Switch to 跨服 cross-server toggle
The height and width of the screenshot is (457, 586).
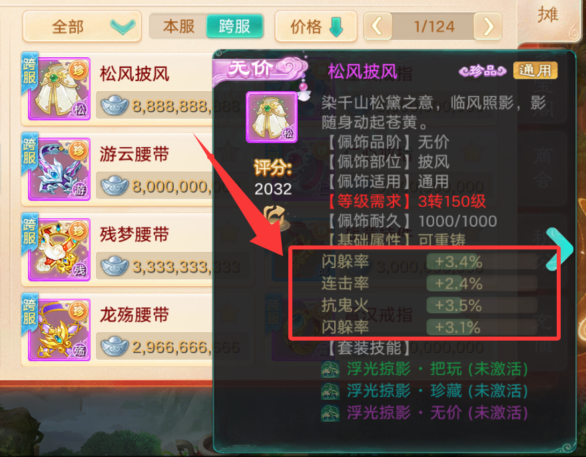pos(234,27)
